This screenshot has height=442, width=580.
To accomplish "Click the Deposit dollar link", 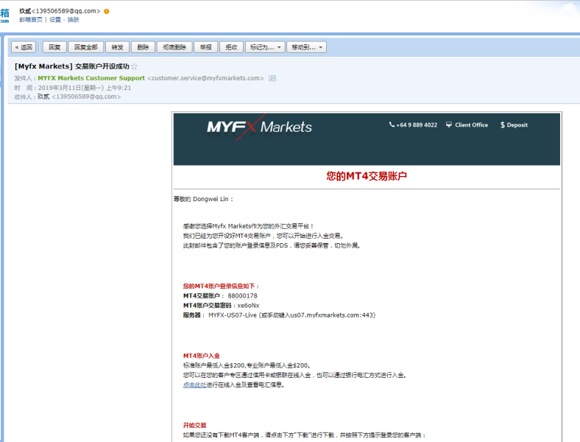I will (514, 125).
